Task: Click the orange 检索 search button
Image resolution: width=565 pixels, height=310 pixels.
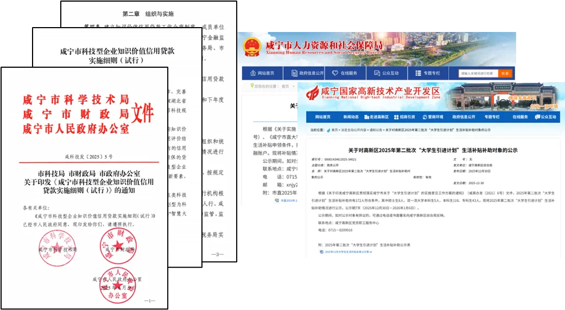Action: (x=505, y=73)
